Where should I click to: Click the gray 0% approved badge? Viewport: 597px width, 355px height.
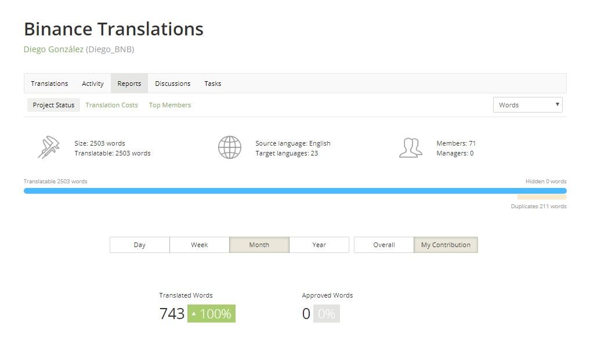[x=327, y=314]
